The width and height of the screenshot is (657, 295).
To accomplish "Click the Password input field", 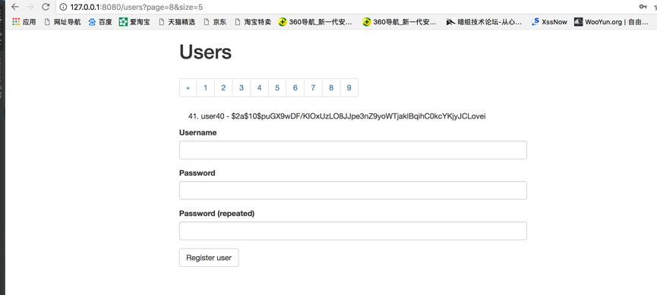I will [352, 191].
